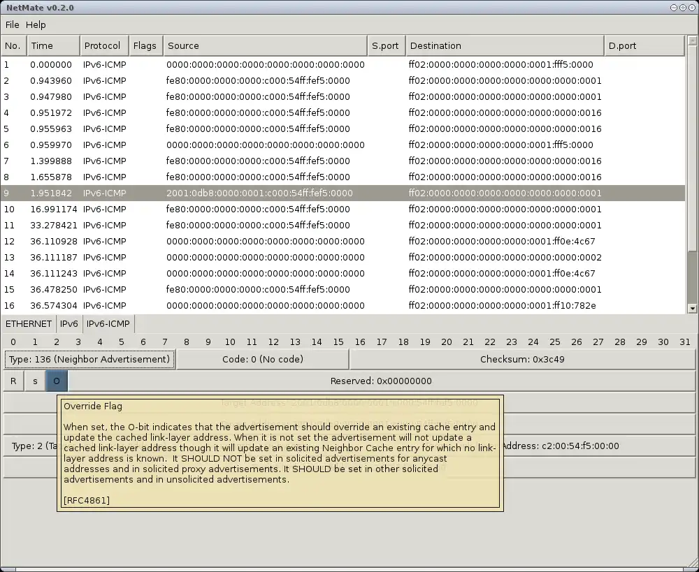Screen dimensions: 699x572
Task: Select packet 7 at time 1.399888
Action: (x=343, y=161)
